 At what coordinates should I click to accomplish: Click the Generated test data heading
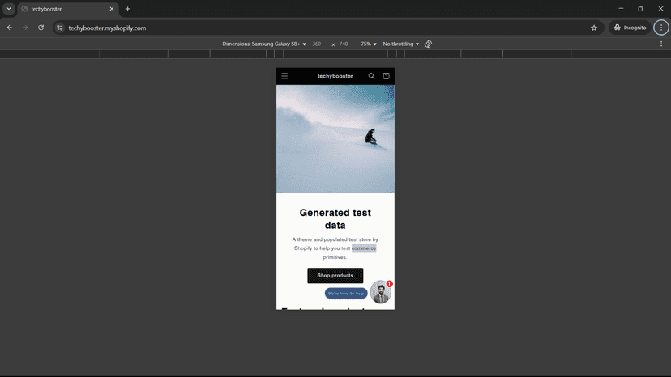[335, 219]
